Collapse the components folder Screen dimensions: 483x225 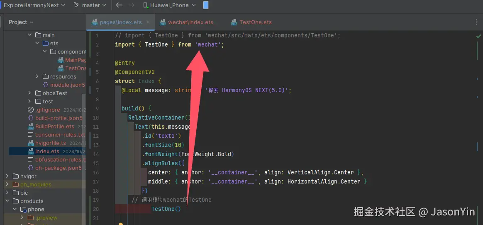point(45,52)
